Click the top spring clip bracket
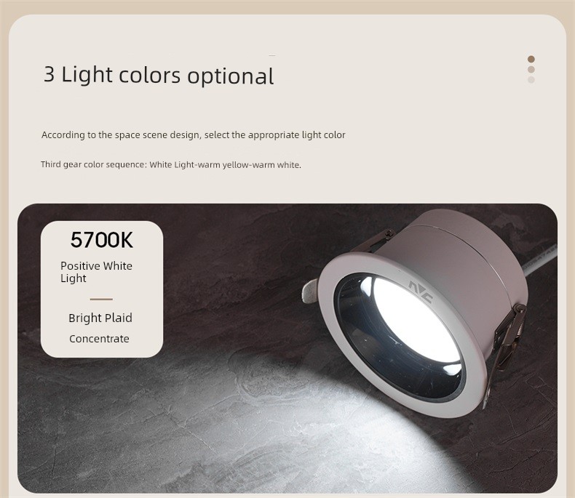 [x=372, y=241]
